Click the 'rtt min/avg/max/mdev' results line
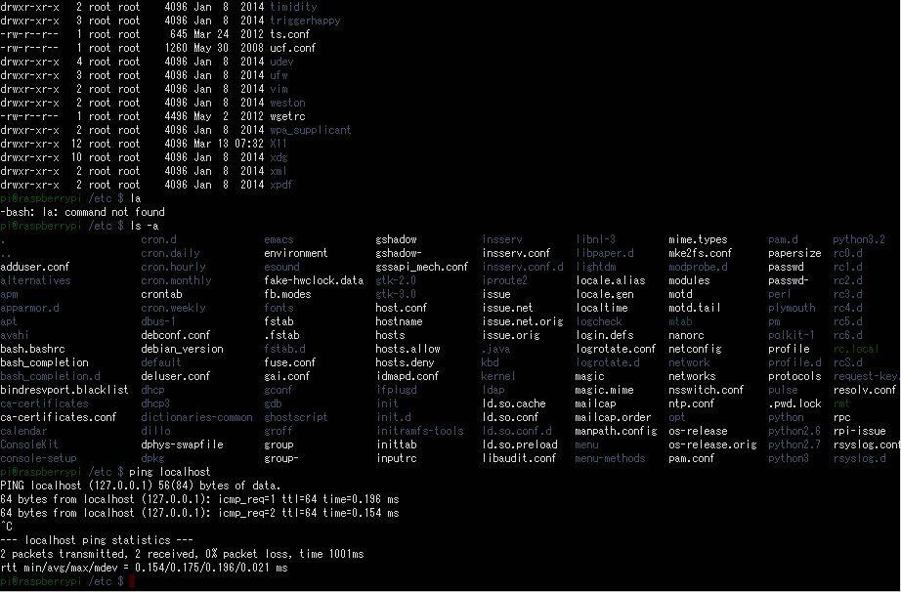The height and width of the screenshot is (592, 901). tap(144, 568)
